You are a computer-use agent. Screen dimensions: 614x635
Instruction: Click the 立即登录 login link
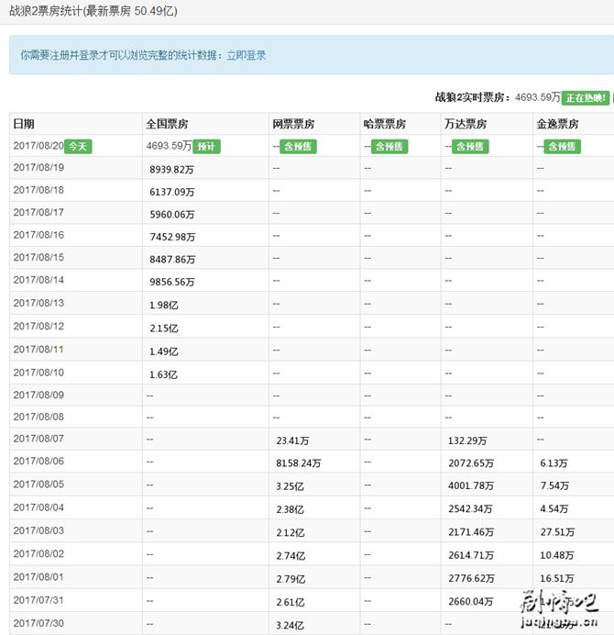point(246,55)
